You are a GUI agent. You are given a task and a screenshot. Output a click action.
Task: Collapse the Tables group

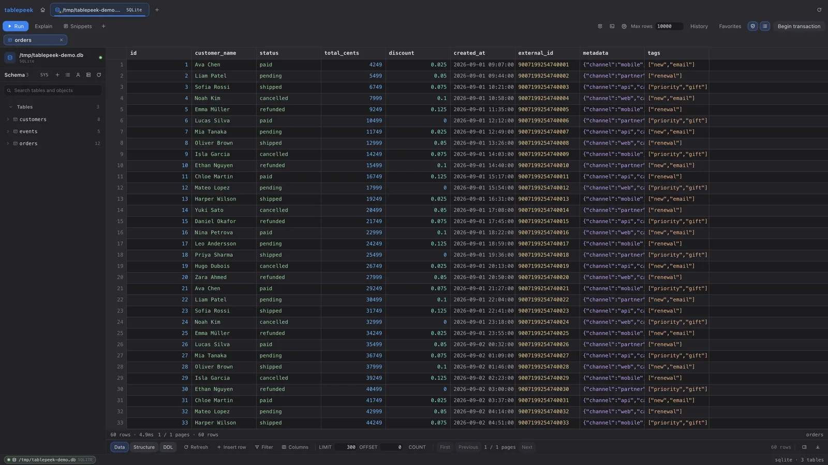point(11,107)
